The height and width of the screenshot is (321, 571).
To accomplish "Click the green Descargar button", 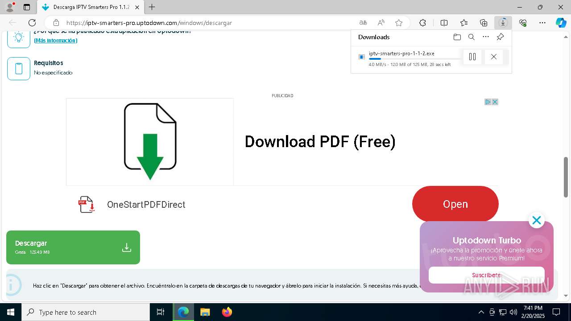I will [73, 247].
